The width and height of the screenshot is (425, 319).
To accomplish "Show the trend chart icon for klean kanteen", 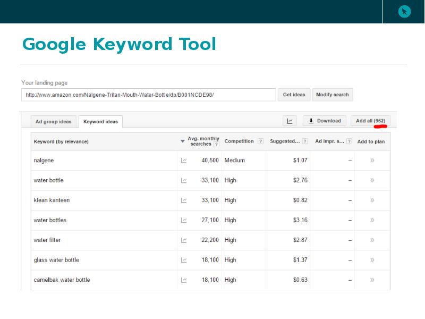I will [184, 200].
